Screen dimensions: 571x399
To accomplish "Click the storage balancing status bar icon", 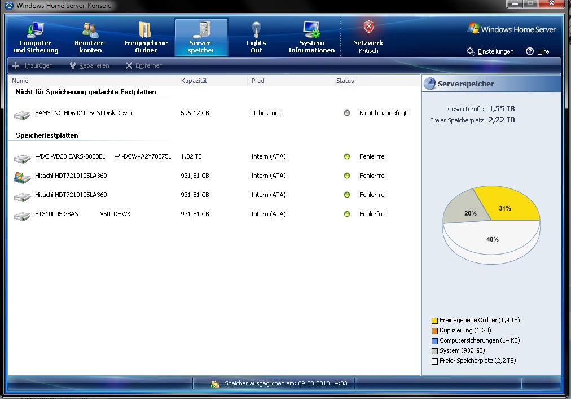I will point(215,384).
